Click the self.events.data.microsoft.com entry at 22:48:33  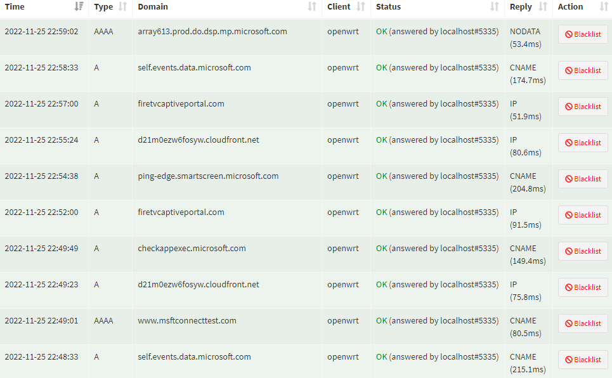pyautogui.click(x=194, y=356)
